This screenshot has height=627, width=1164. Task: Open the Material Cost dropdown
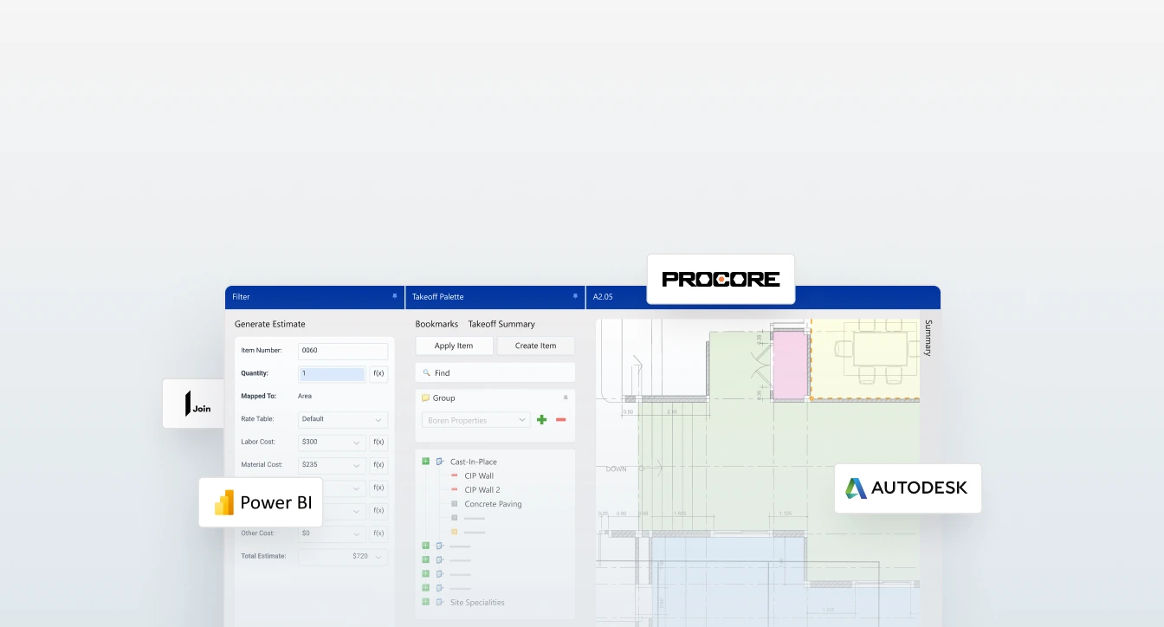click(332, 465)
